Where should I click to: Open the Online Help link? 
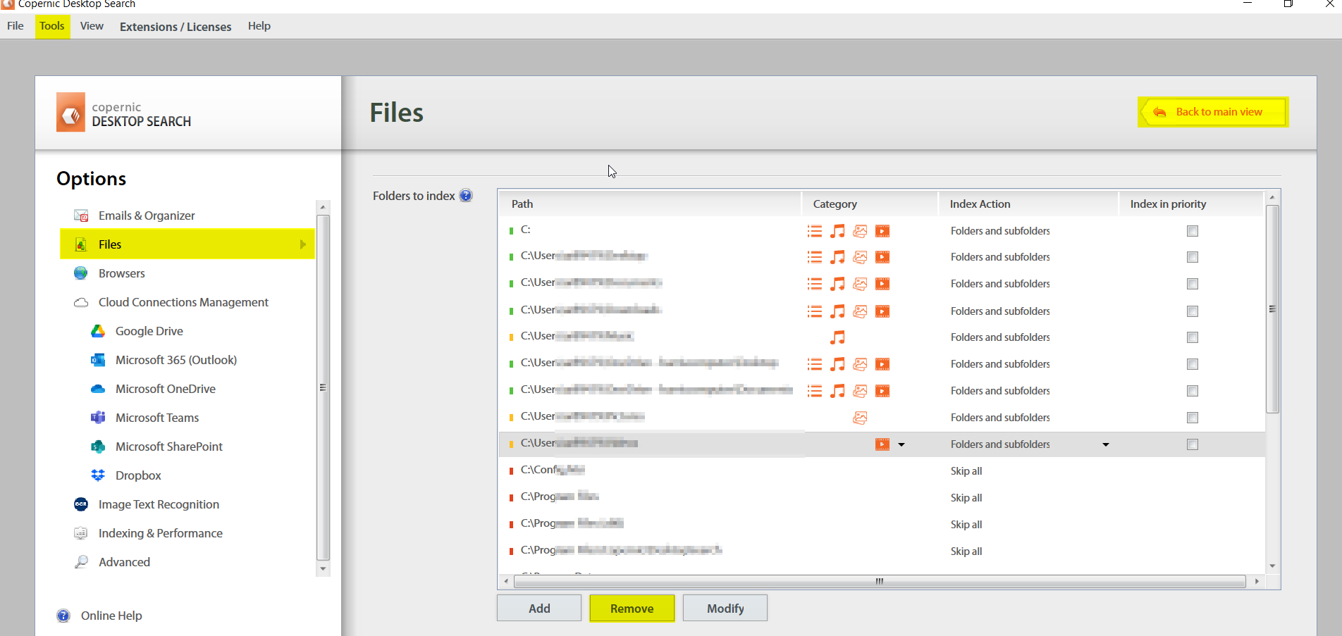[111, 616]
